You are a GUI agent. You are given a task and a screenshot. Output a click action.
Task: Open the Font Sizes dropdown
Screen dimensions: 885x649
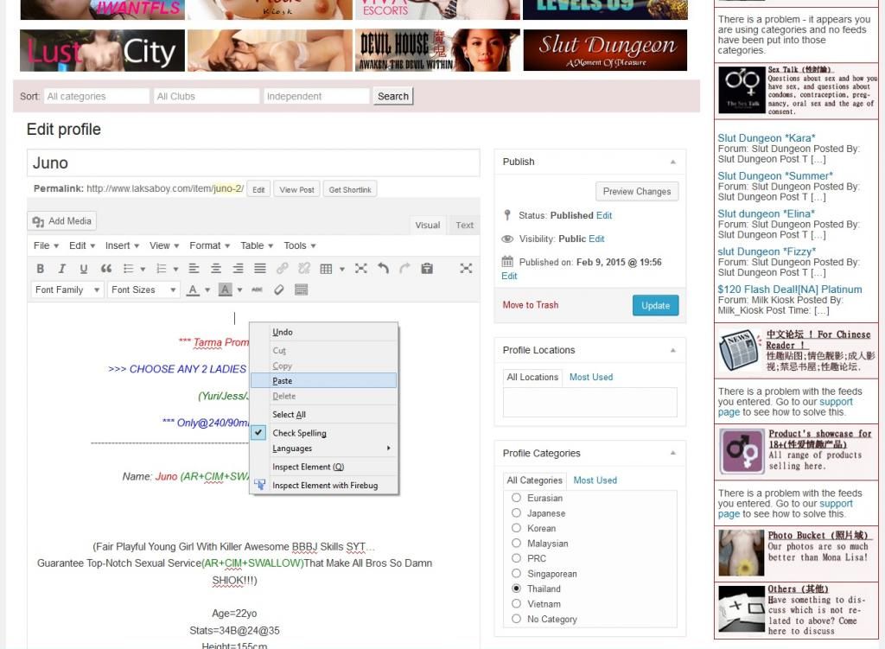[144, 290]
